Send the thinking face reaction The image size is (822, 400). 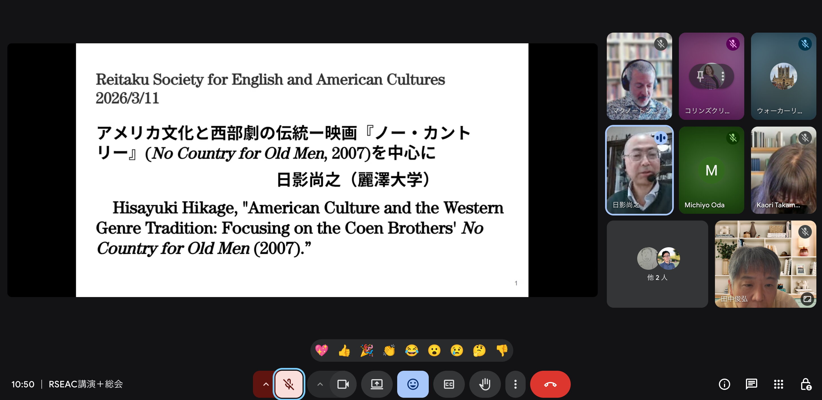click(479, 350)
